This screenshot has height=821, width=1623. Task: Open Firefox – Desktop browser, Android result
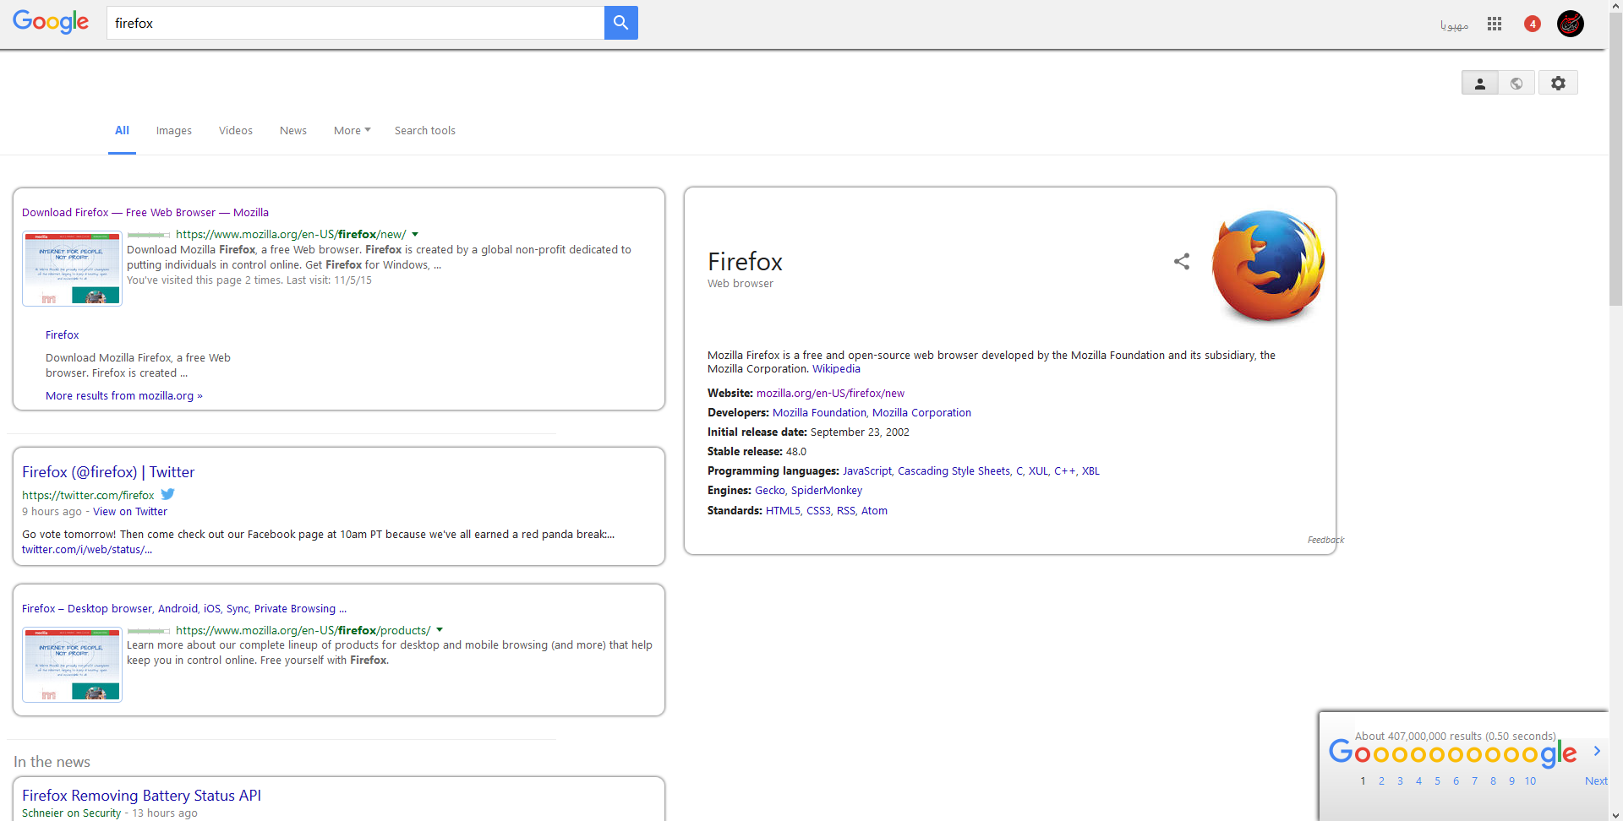(184, 609)
